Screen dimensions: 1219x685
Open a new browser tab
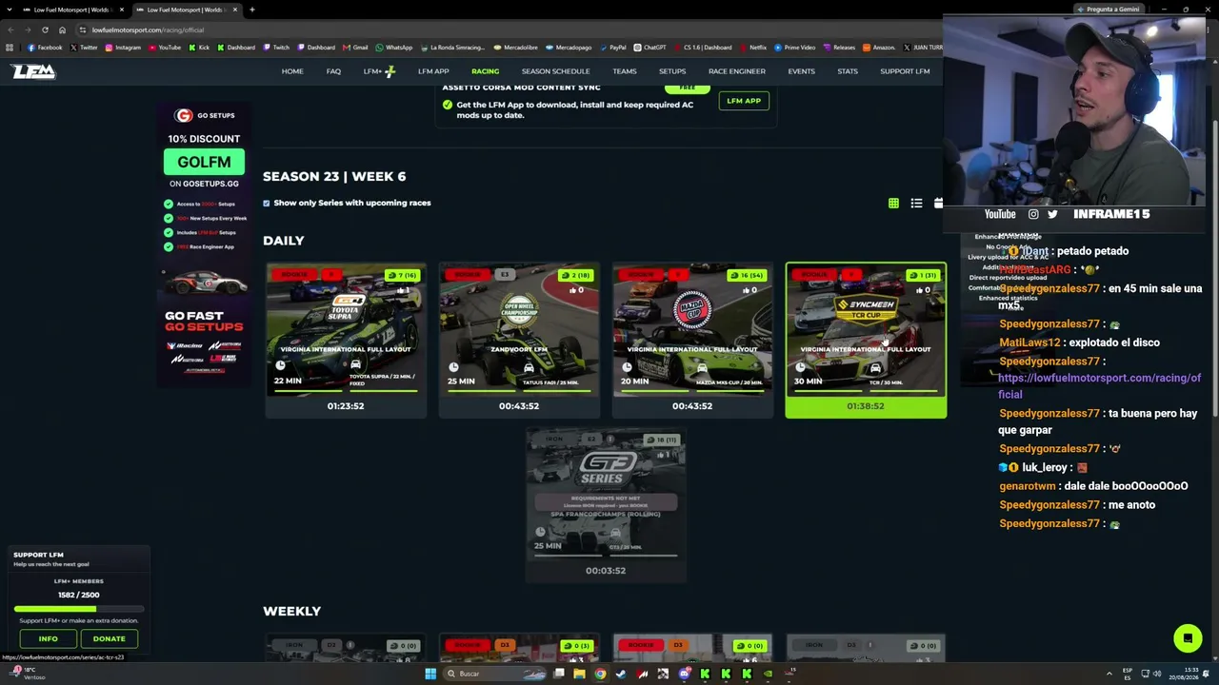tap(251, 10)
